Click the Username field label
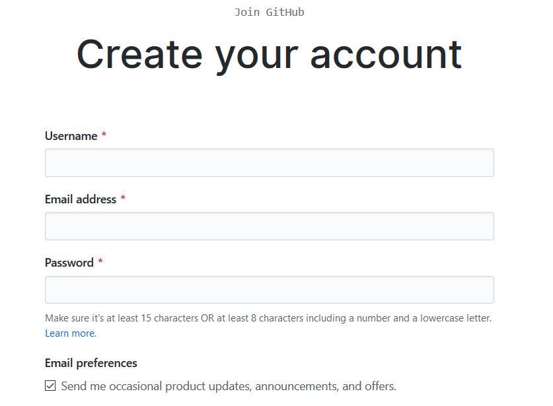 pyautogui.click(x=71, y=136)
